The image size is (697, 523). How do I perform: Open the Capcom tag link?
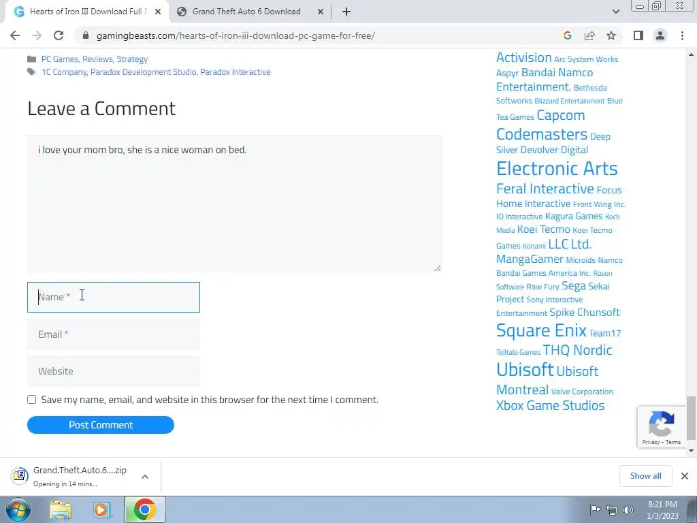(x=561, y=115)
